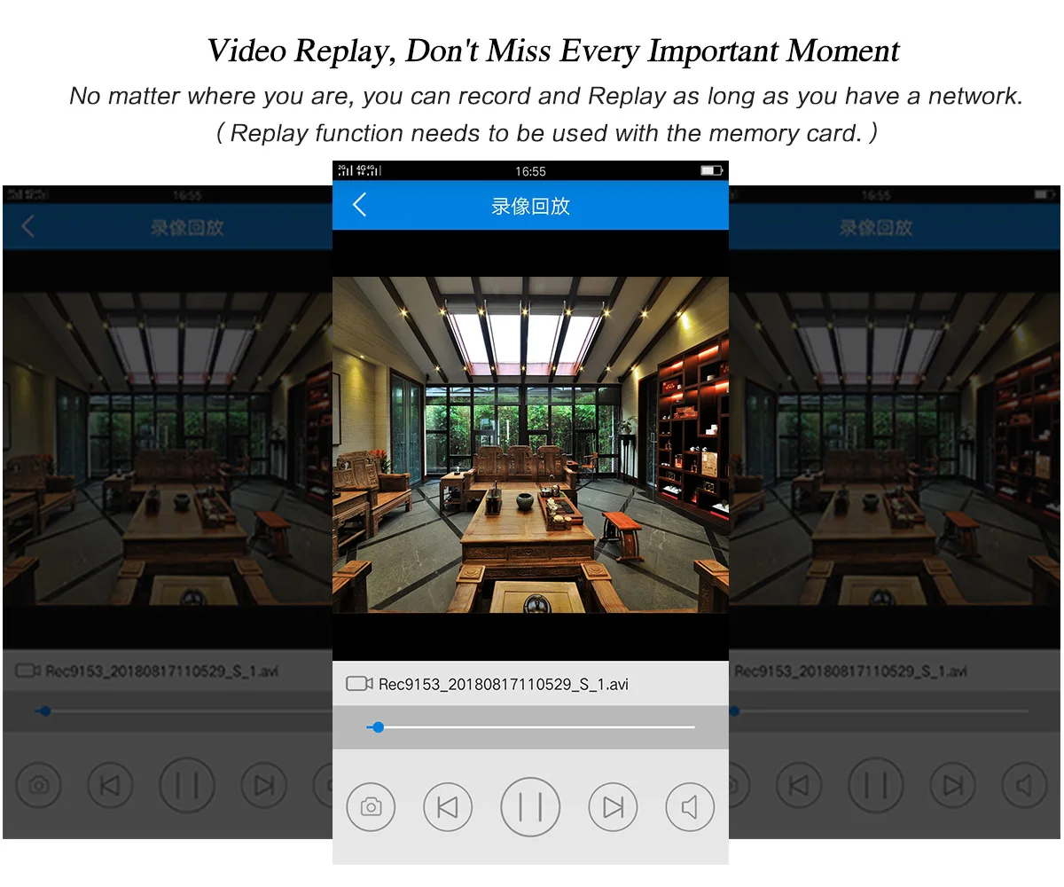The width and height of the screenshot is (1064, 887).
Task: Select the Rec9153 file name on right dimmed screen
Action: 851,671
